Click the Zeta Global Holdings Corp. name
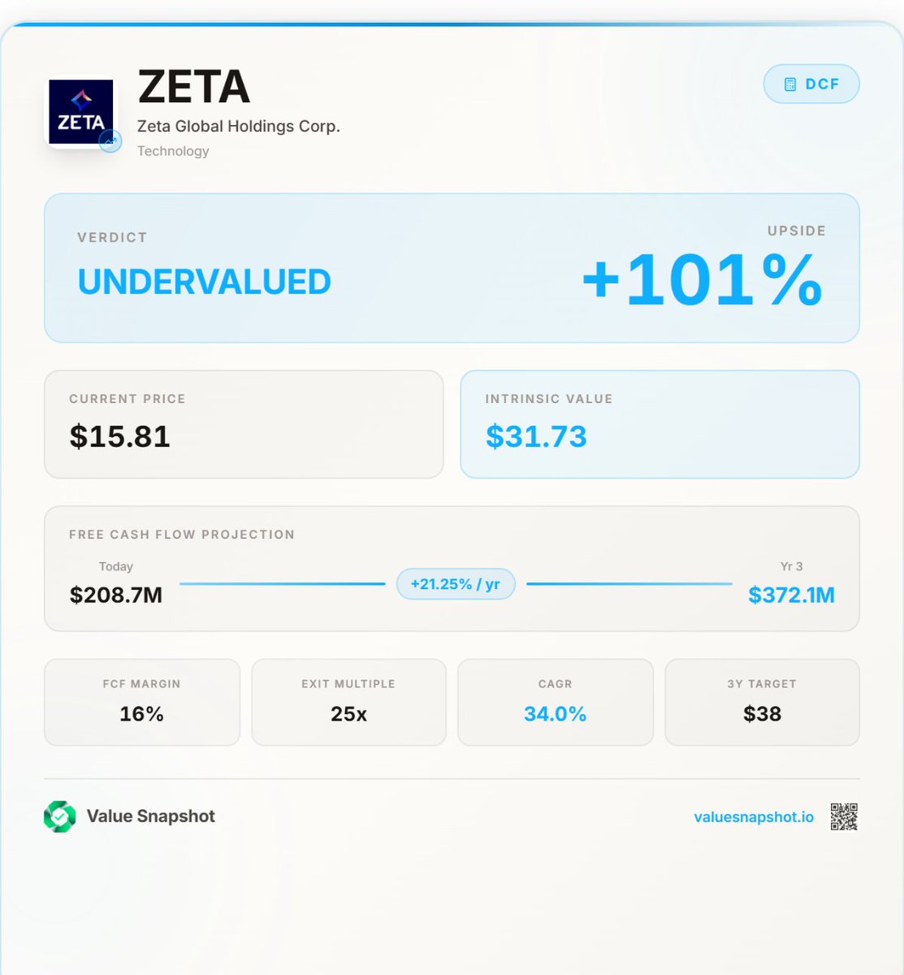 (239, 127)
